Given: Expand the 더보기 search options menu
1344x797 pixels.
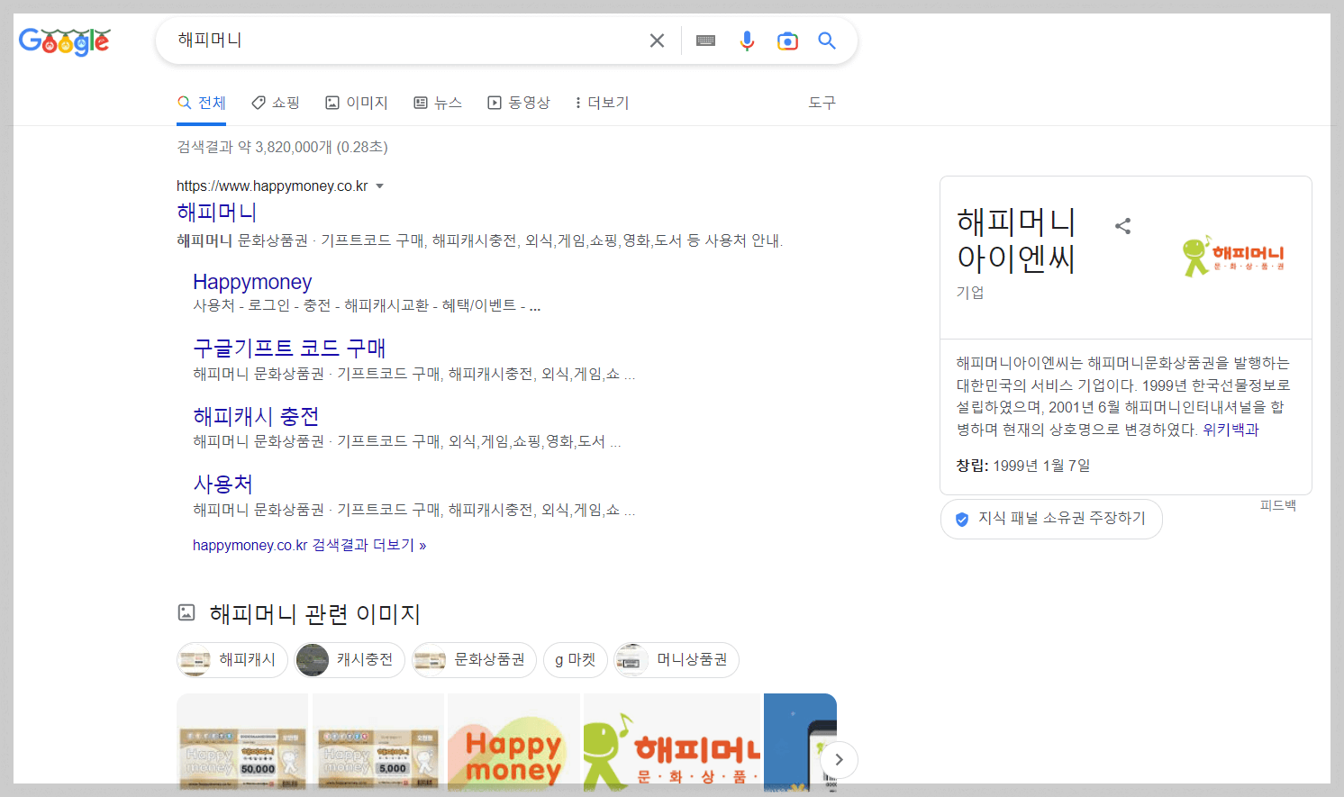Looking at the screenshot, I should point(600,102).
